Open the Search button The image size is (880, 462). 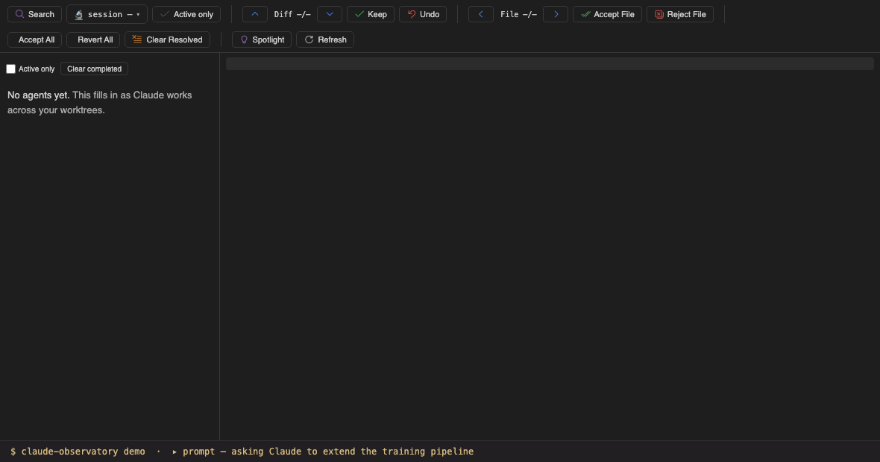pos(34,14)
